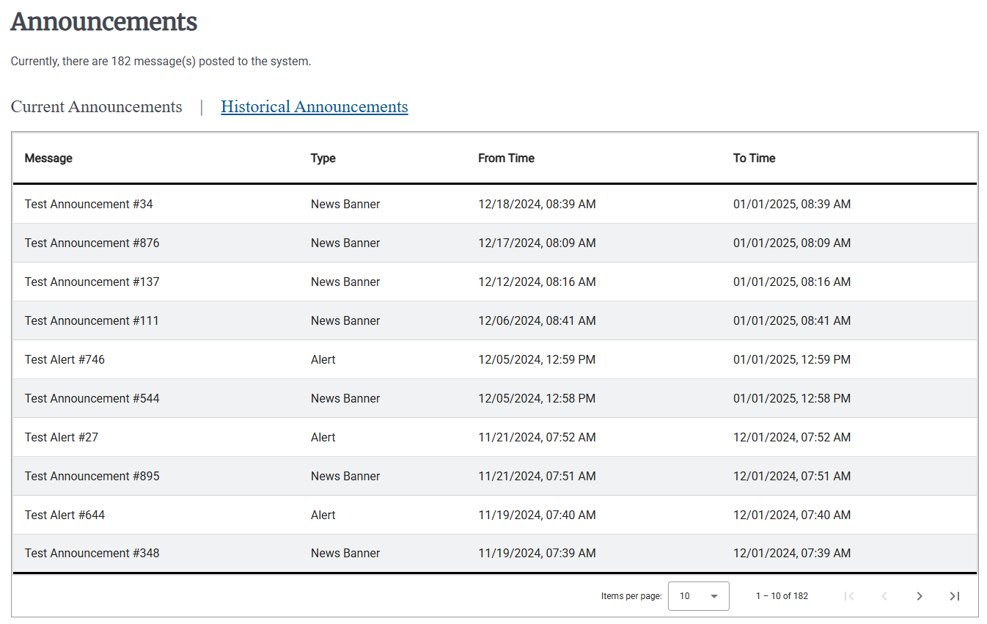Click the next page arrow

920,596
